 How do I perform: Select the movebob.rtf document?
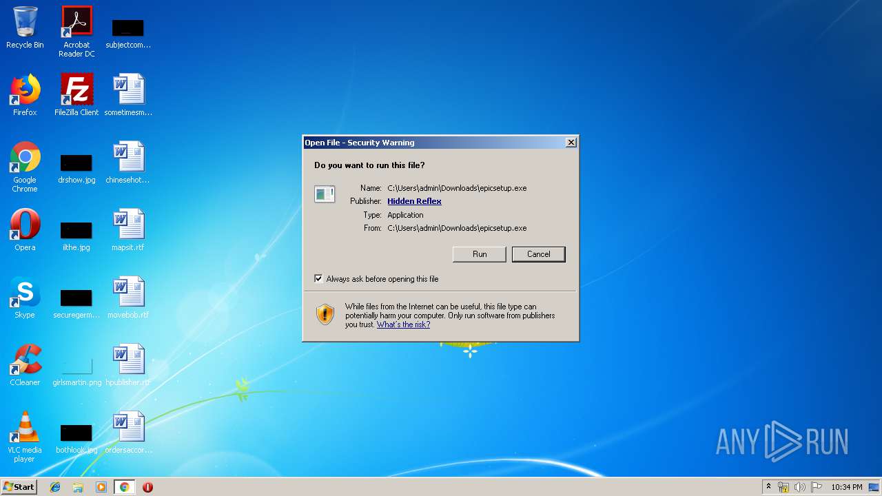[x=128, y=298]
